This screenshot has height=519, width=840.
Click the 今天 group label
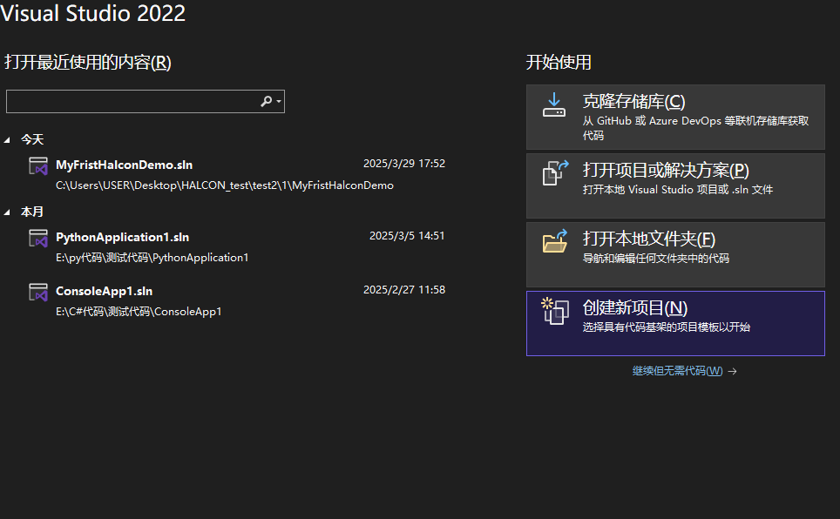click(32, 140)
